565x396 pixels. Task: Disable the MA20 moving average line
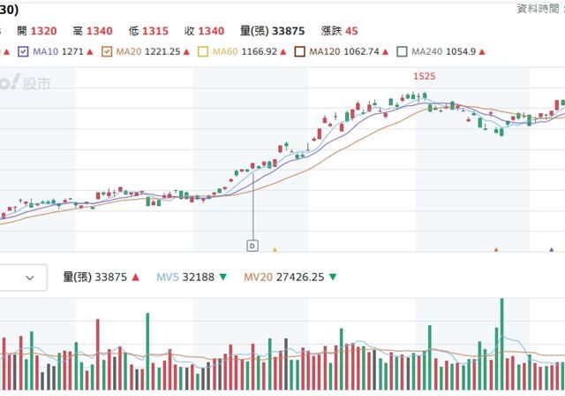coord(107,51)
